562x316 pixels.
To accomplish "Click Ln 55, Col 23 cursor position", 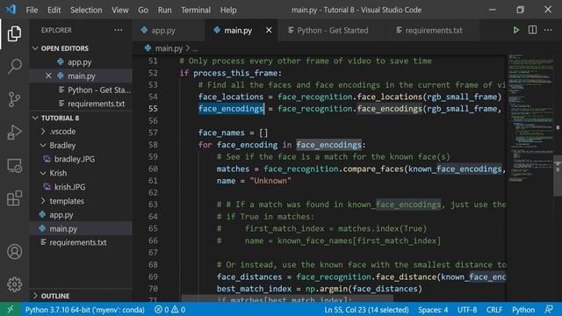I will click(366, 310).
